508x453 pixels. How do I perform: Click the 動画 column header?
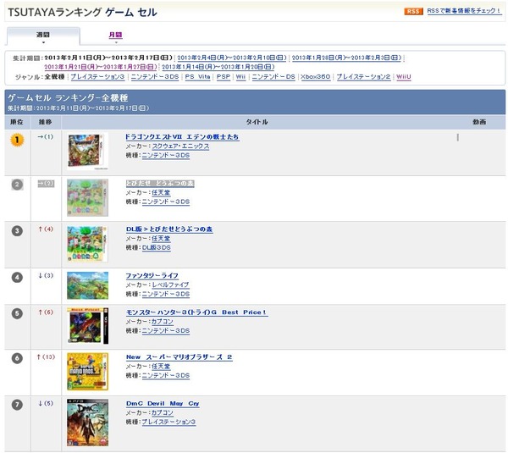tap(479, 122)
